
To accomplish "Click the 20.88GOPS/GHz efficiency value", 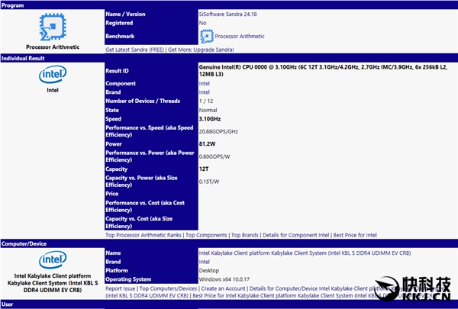I will tap(218, 132).
